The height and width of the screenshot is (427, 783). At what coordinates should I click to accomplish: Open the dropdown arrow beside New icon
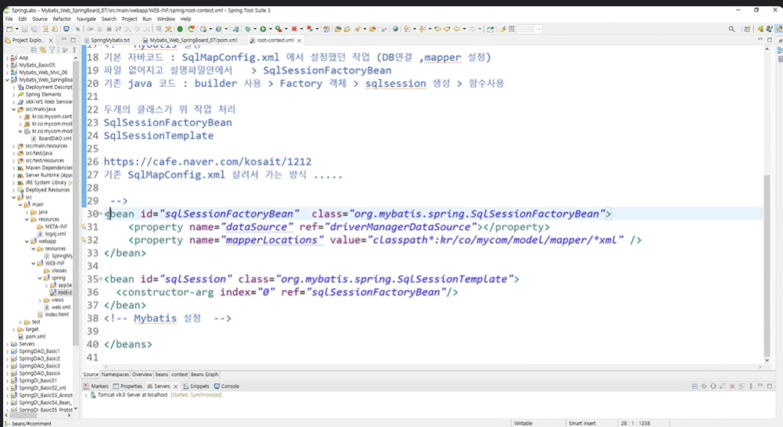coord(16,29)
